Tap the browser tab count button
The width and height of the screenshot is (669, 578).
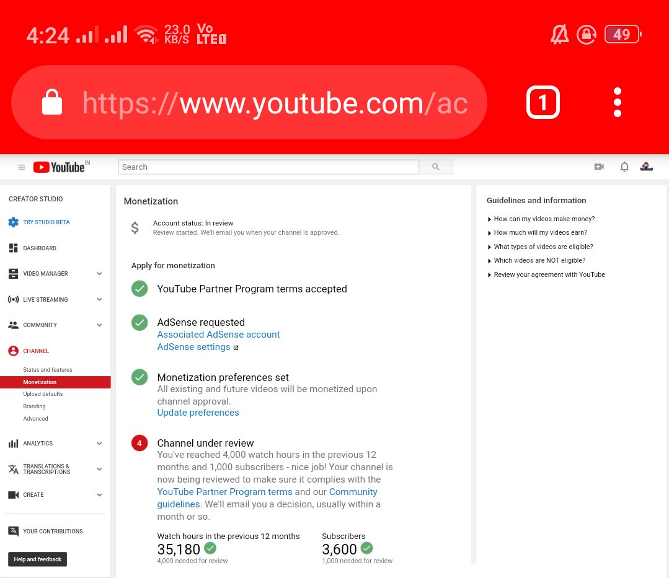pos(543,102)
